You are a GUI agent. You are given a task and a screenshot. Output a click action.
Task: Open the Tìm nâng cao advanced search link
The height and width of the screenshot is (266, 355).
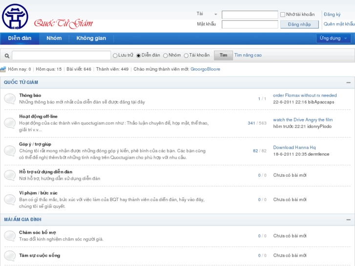[248, 55]
